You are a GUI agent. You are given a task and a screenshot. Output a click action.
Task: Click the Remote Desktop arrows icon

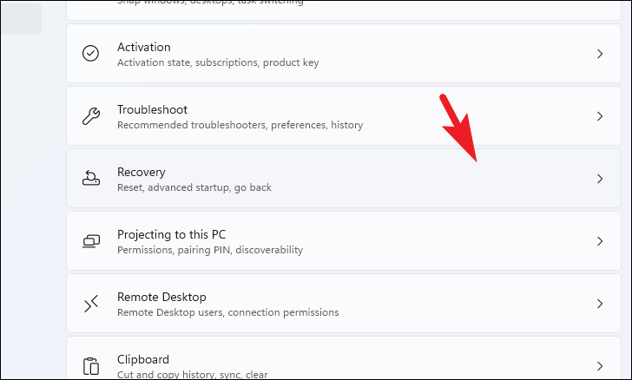coord(91,304)
